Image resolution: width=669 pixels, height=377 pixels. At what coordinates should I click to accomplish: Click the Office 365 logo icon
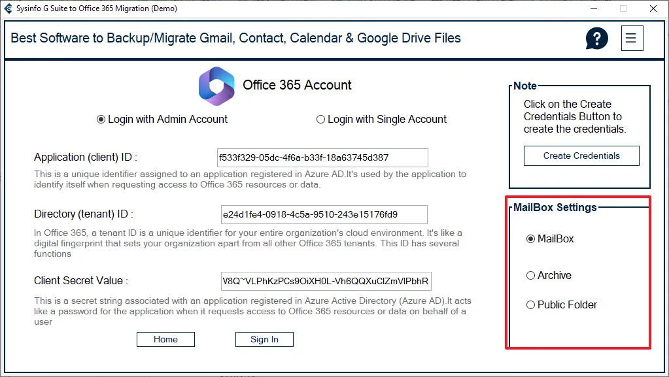click(x=216, y=86)
